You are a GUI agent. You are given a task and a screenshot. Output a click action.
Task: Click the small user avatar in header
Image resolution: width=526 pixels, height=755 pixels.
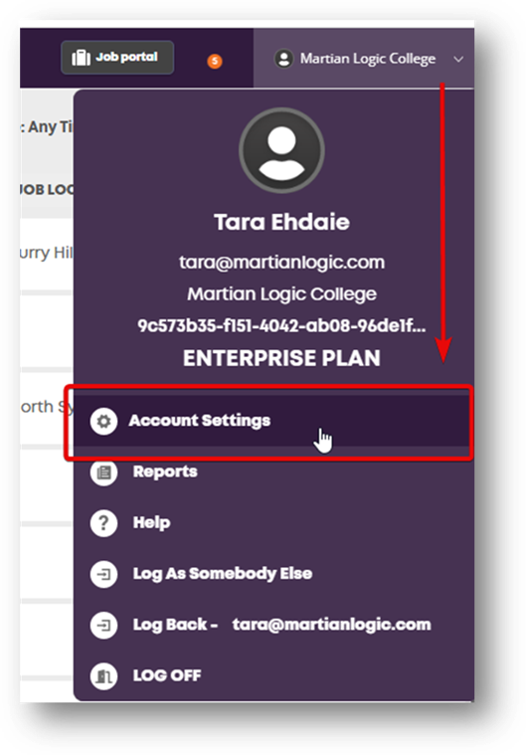tap(284, 59)
